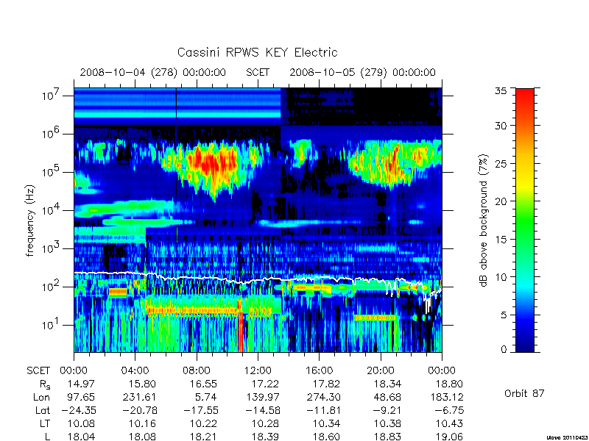Click the LT value '10.28'
Image resolution: width=589 pixels, height=441 pixels.
(265, 423)
